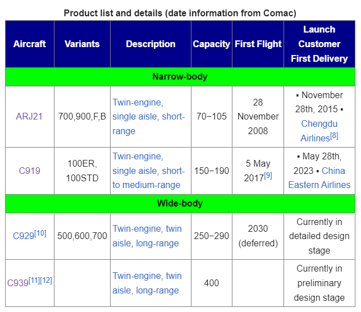Click the '500,600,700' variants cell
The image size is (361, 312).
(x=82, y=236)
